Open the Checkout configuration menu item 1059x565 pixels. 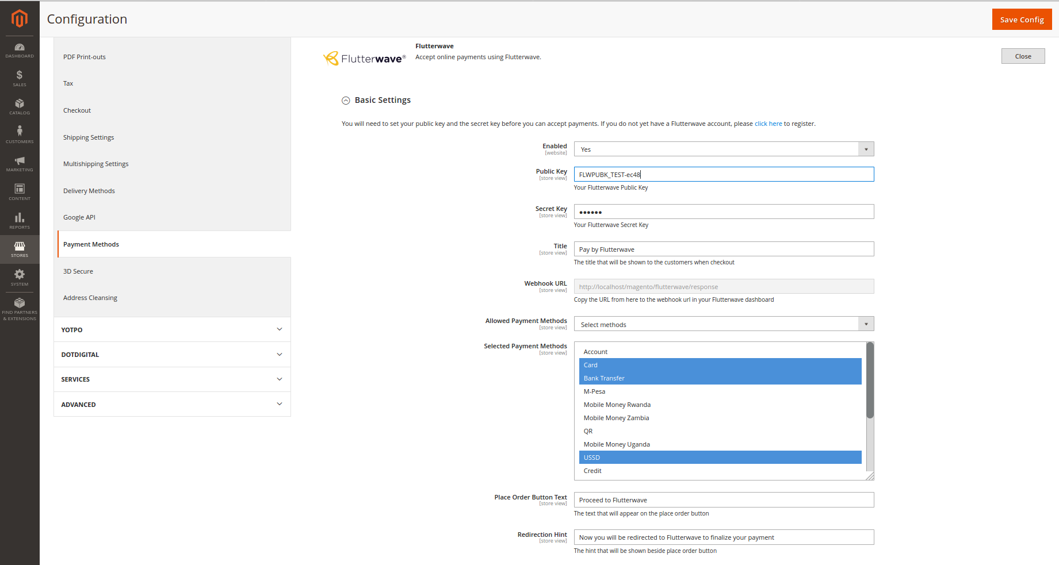click(77, 110)
